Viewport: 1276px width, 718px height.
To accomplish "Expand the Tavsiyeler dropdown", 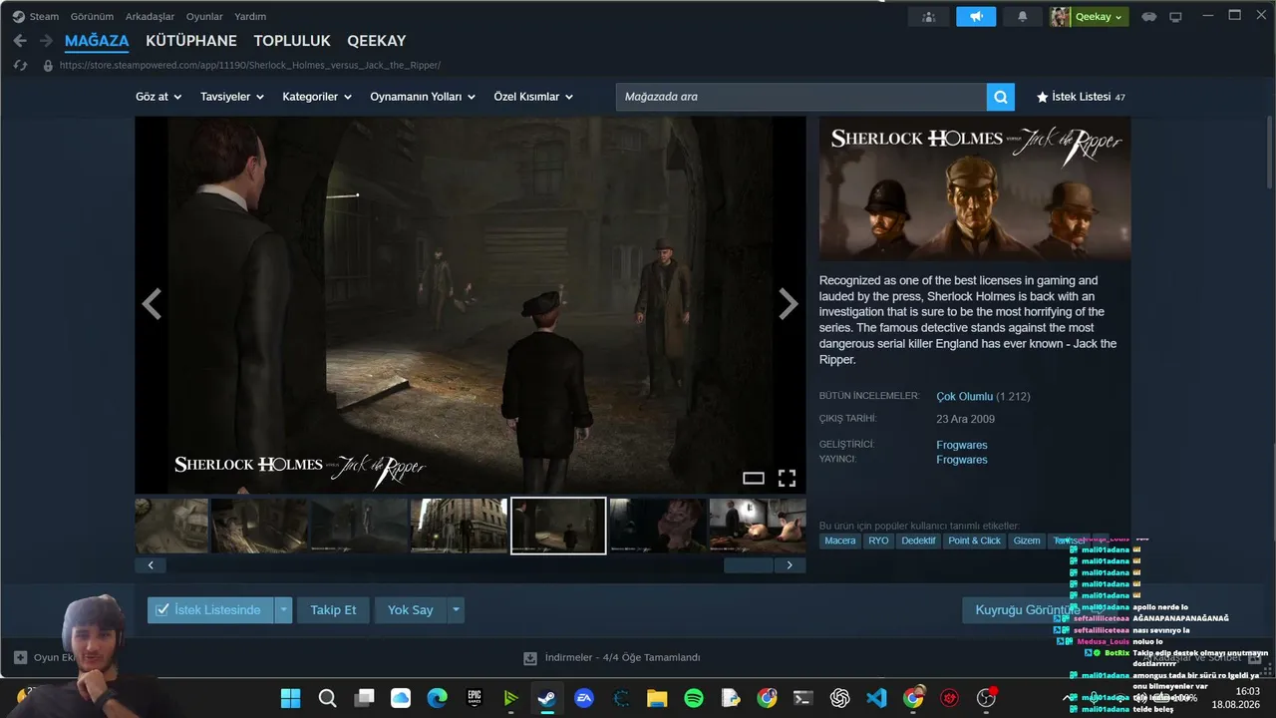I will click(232, 97).
